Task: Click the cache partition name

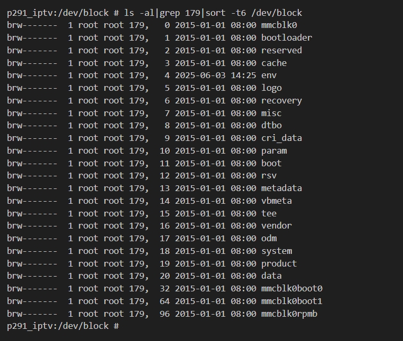Action: coord(274,63)
